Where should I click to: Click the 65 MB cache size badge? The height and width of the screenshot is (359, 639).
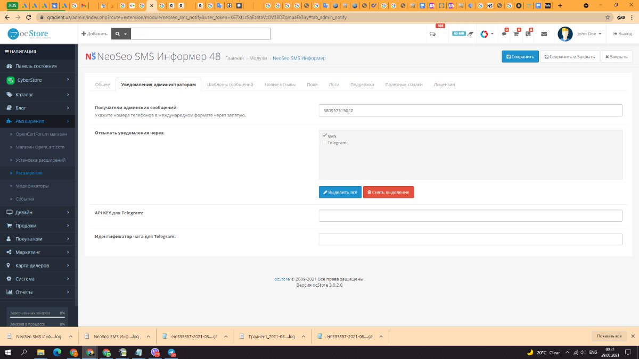458,34
